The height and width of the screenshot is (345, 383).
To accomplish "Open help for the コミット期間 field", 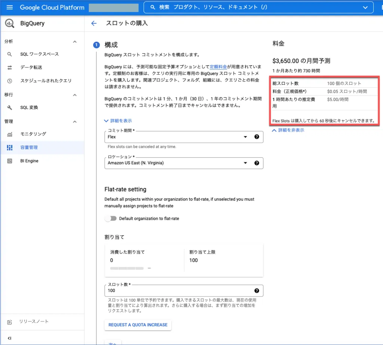I will 257,137.
